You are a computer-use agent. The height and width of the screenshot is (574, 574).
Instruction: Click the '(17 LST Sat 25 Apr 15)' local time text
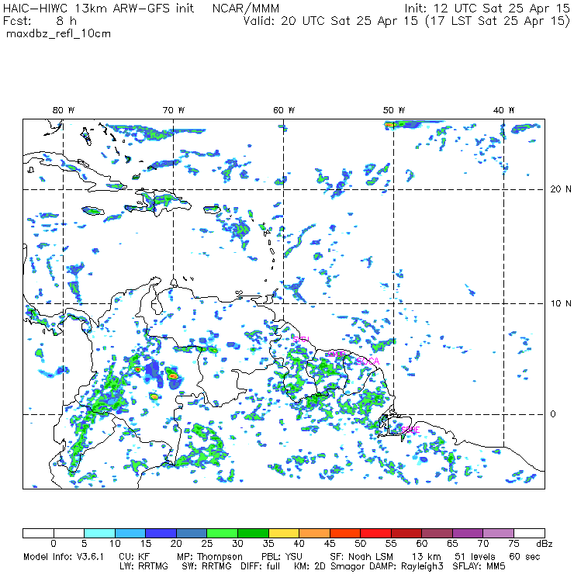(x=497, y=21)
